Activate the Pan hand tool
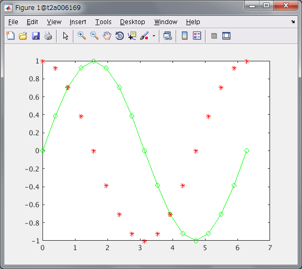 coord(107,36)
